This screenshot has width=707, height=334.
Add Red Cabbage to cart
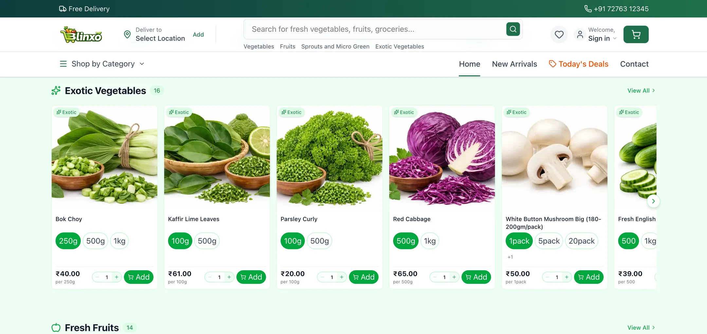click(x=476, y=277)
